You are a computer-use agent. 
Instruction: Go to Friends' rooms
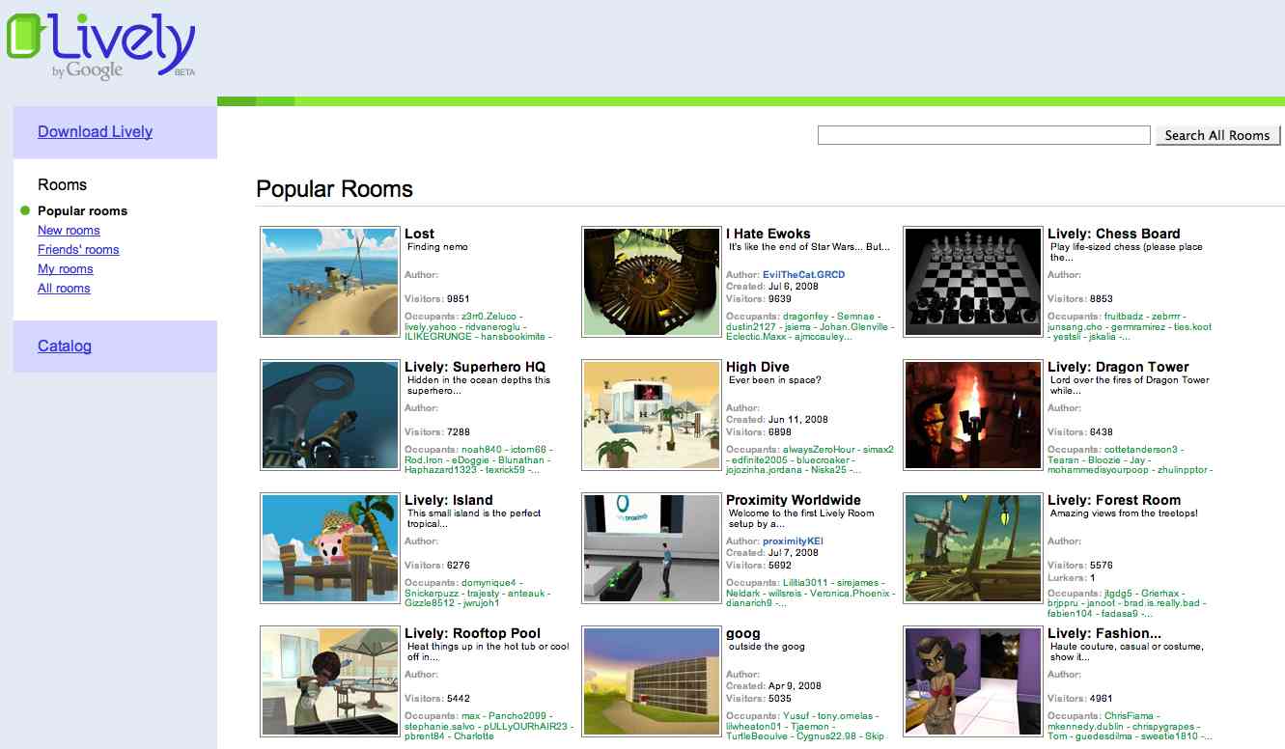coord(78,249)
